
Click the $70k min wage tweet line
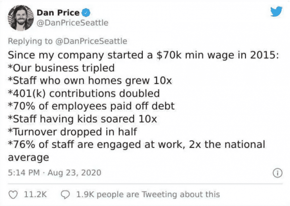click(143, 55)
